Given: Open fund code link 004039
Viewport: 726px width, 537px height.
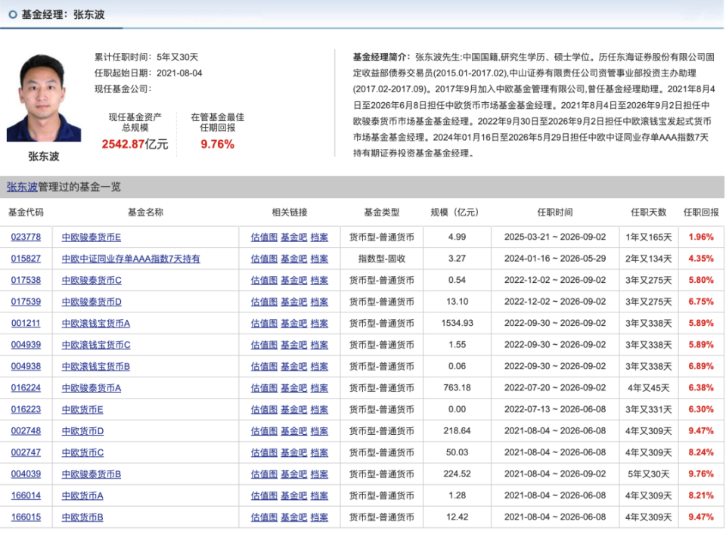Looking at the screenshot, I should [26, 474].
